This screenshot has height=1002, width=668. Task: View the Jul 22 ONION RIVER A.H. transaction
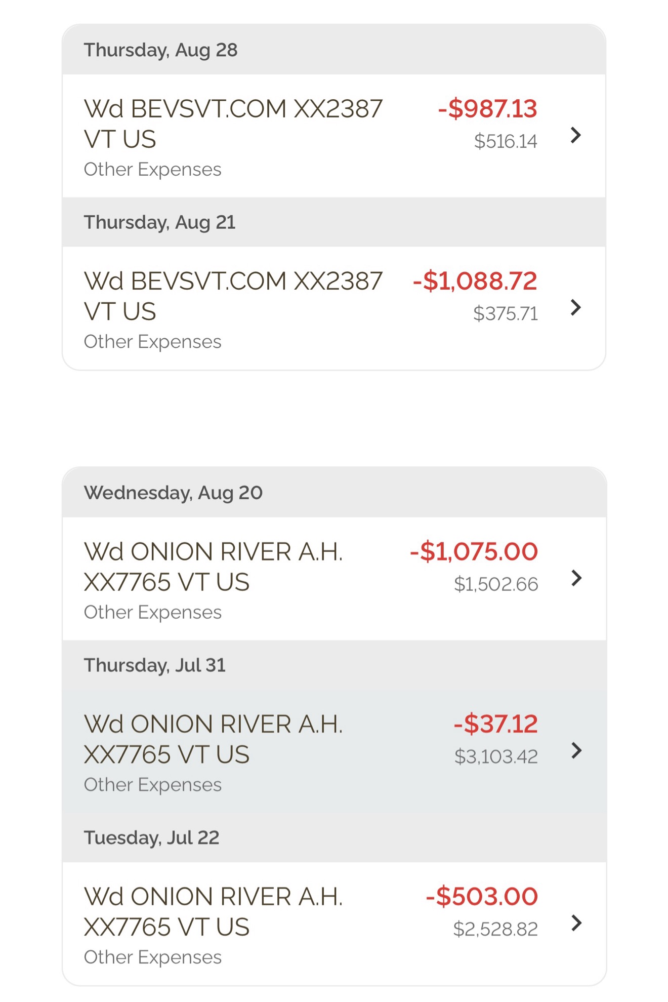[213, 911]
